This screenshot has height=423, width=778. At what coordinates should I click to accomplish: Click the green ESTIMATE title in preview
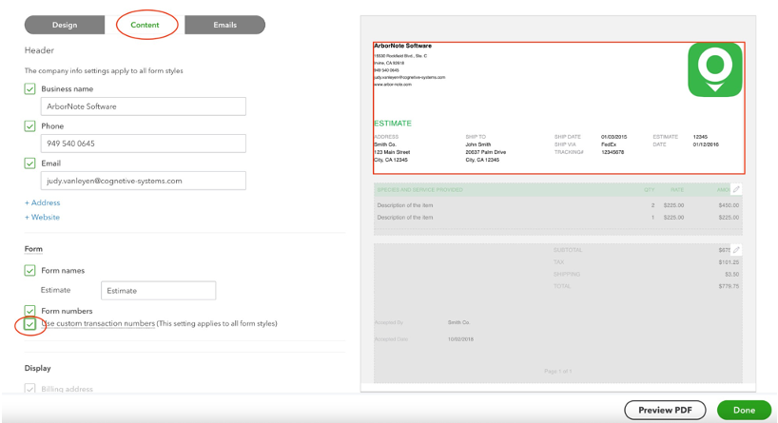[x=393, y=123]
